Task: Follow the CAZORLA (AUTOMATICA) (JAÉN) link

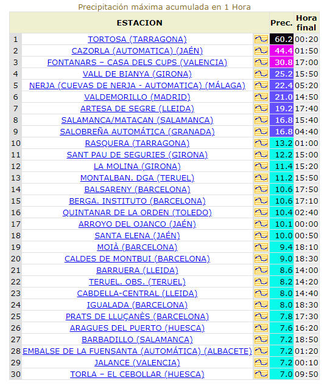Action: [137, 51]
